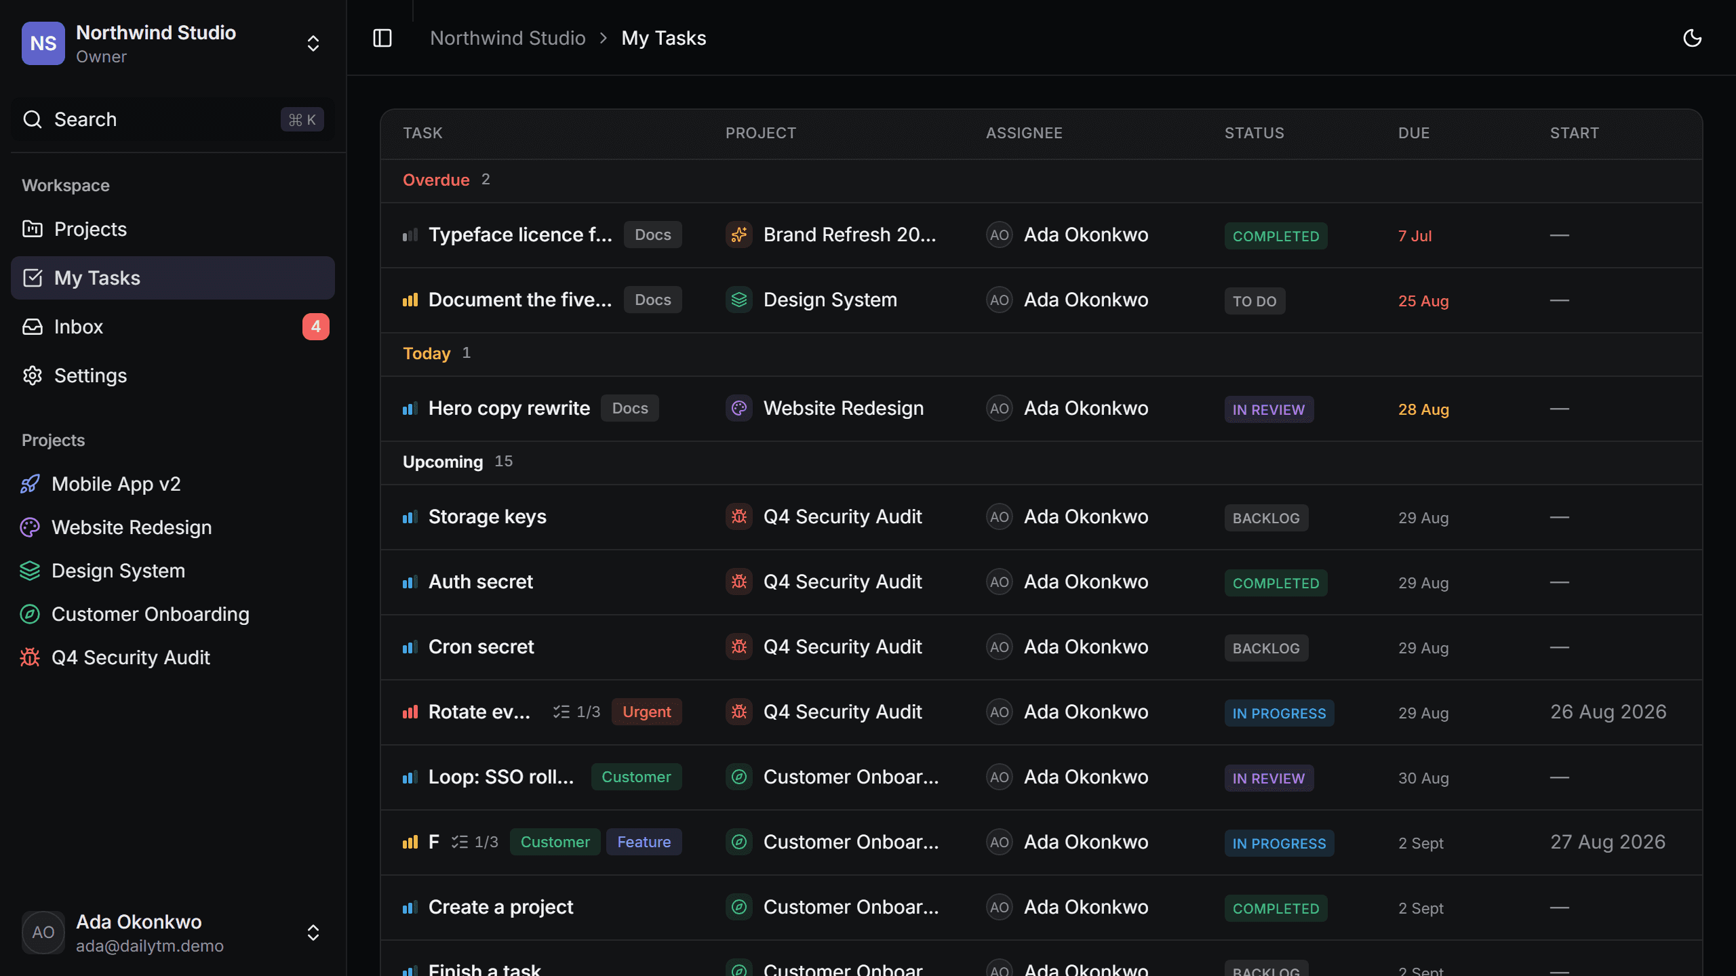Click Brand Refresh project sparkle icon
The height and width of the screenshot is (976, 1736).
tap(739, 235)
